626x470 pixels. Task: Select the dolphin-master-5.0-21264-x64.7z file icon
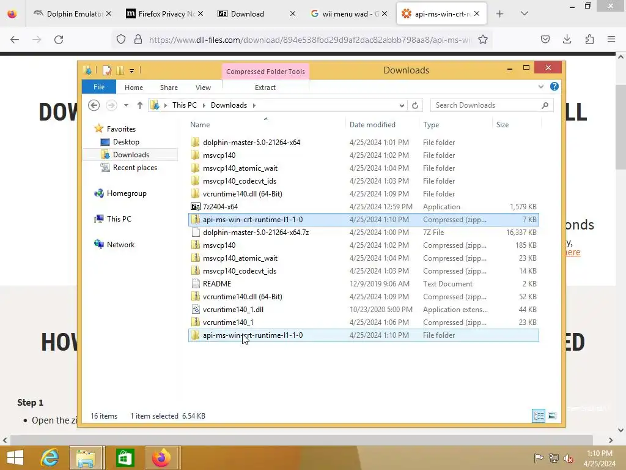[195, 232]
